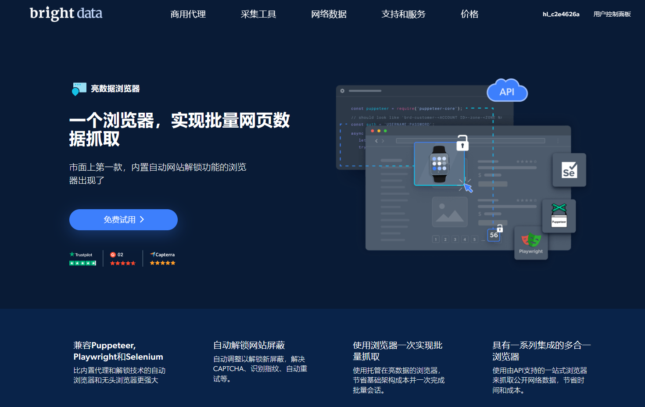Image resolution: width=645 pixels, height=407 pixels.
Task: Click the heading 自动解锁网站屏蔽
Action: tap(249, 345)
